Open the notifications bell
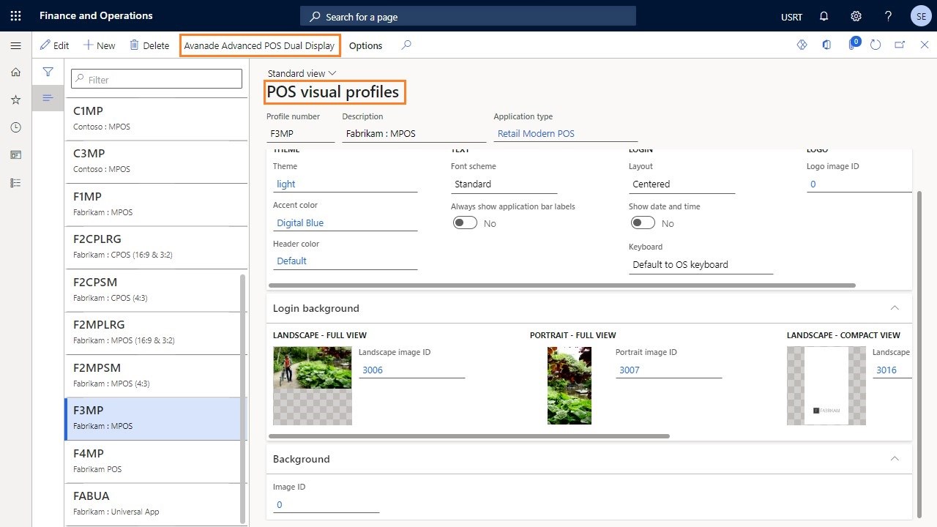This screenshot has width=937, height=527. (x=824, y=16)
